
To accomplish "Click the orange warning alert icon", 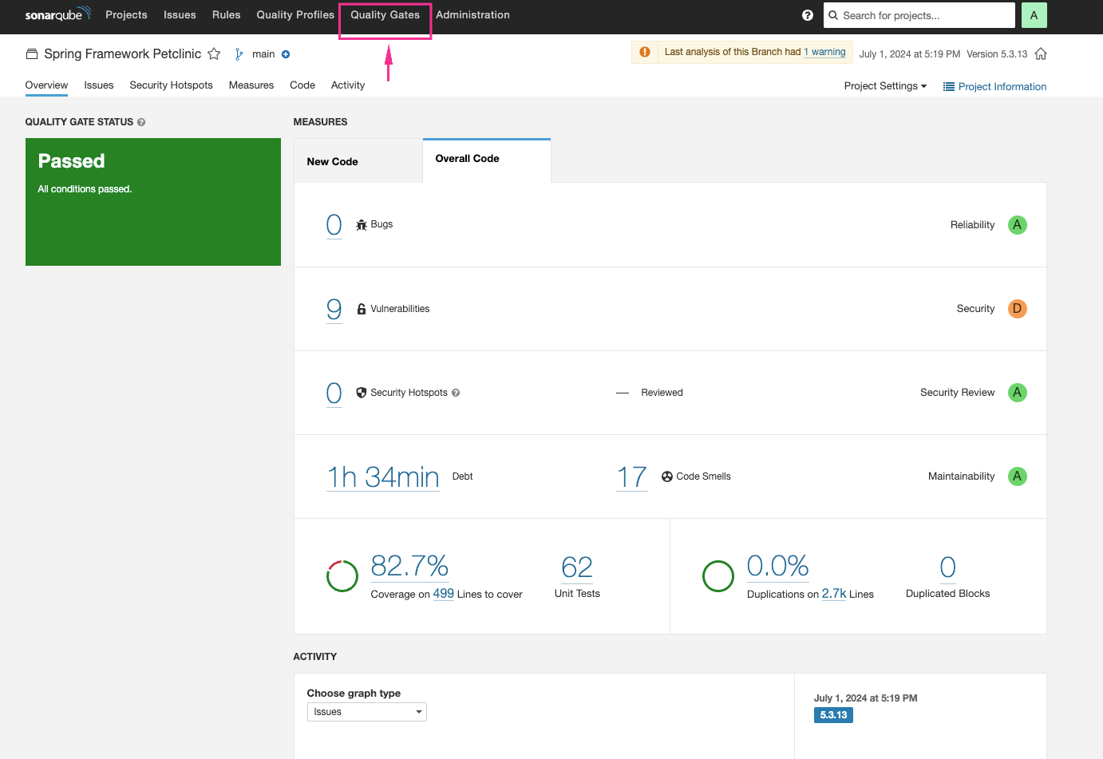I will point(645,52).
